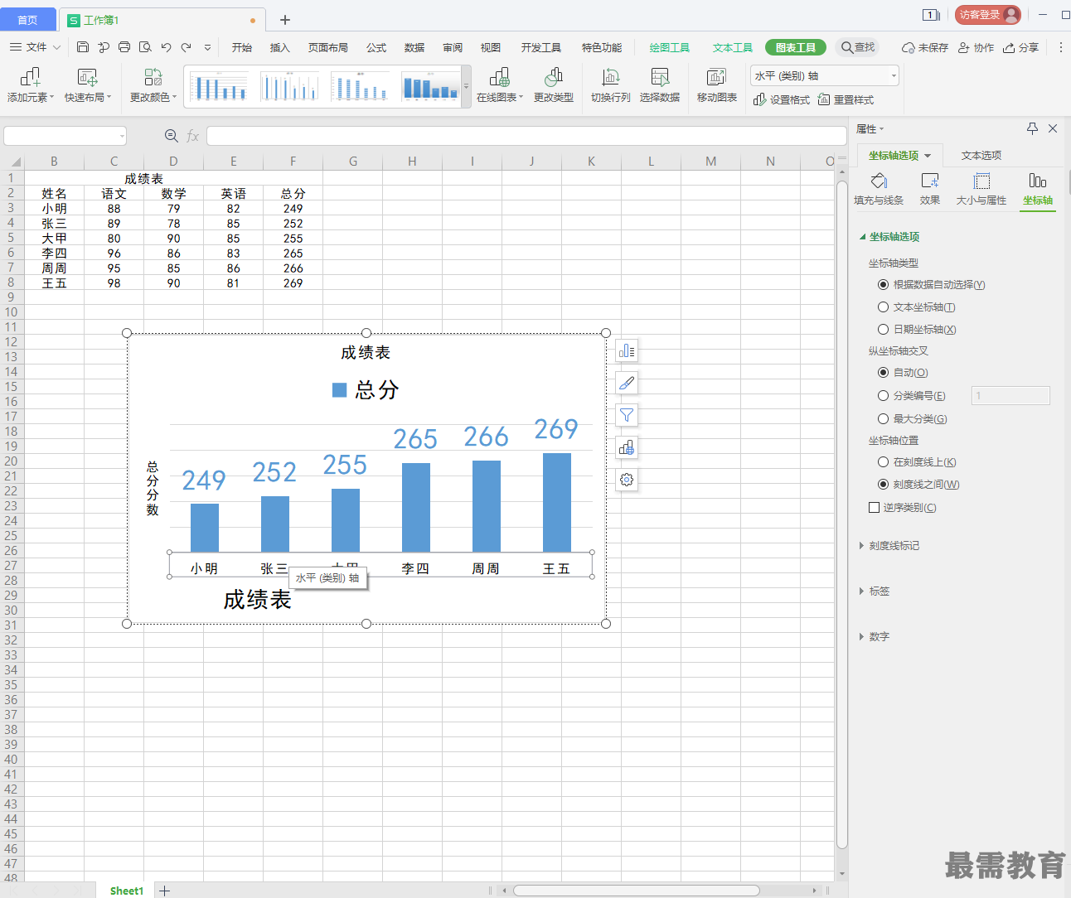Image resolution: width=1071 pixels, height=898 pixels.
Task: Click 查找 search button
Action: coord(857,47)
